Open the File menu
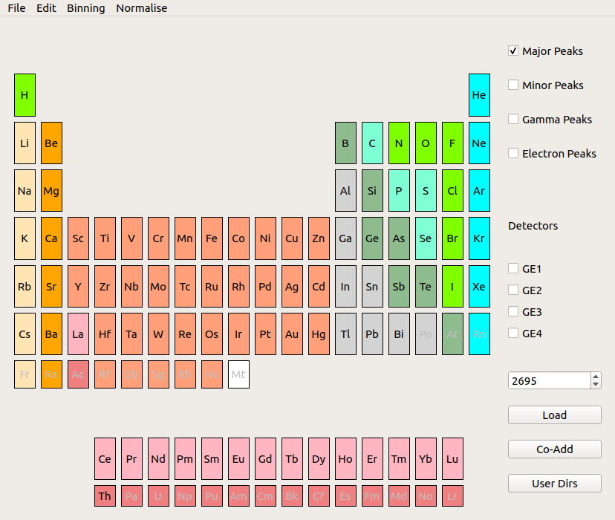This screenshot has height=520, width=615. [16, 8]
